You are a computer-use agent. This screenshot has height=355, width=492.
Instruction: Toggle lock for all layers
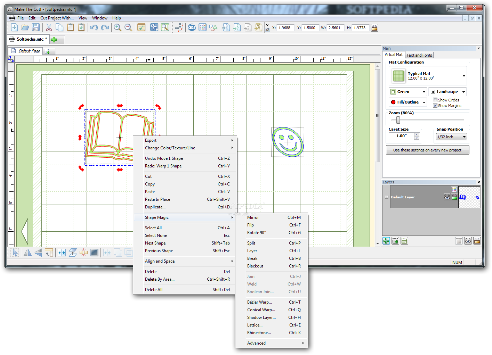[x=477, y=241]
